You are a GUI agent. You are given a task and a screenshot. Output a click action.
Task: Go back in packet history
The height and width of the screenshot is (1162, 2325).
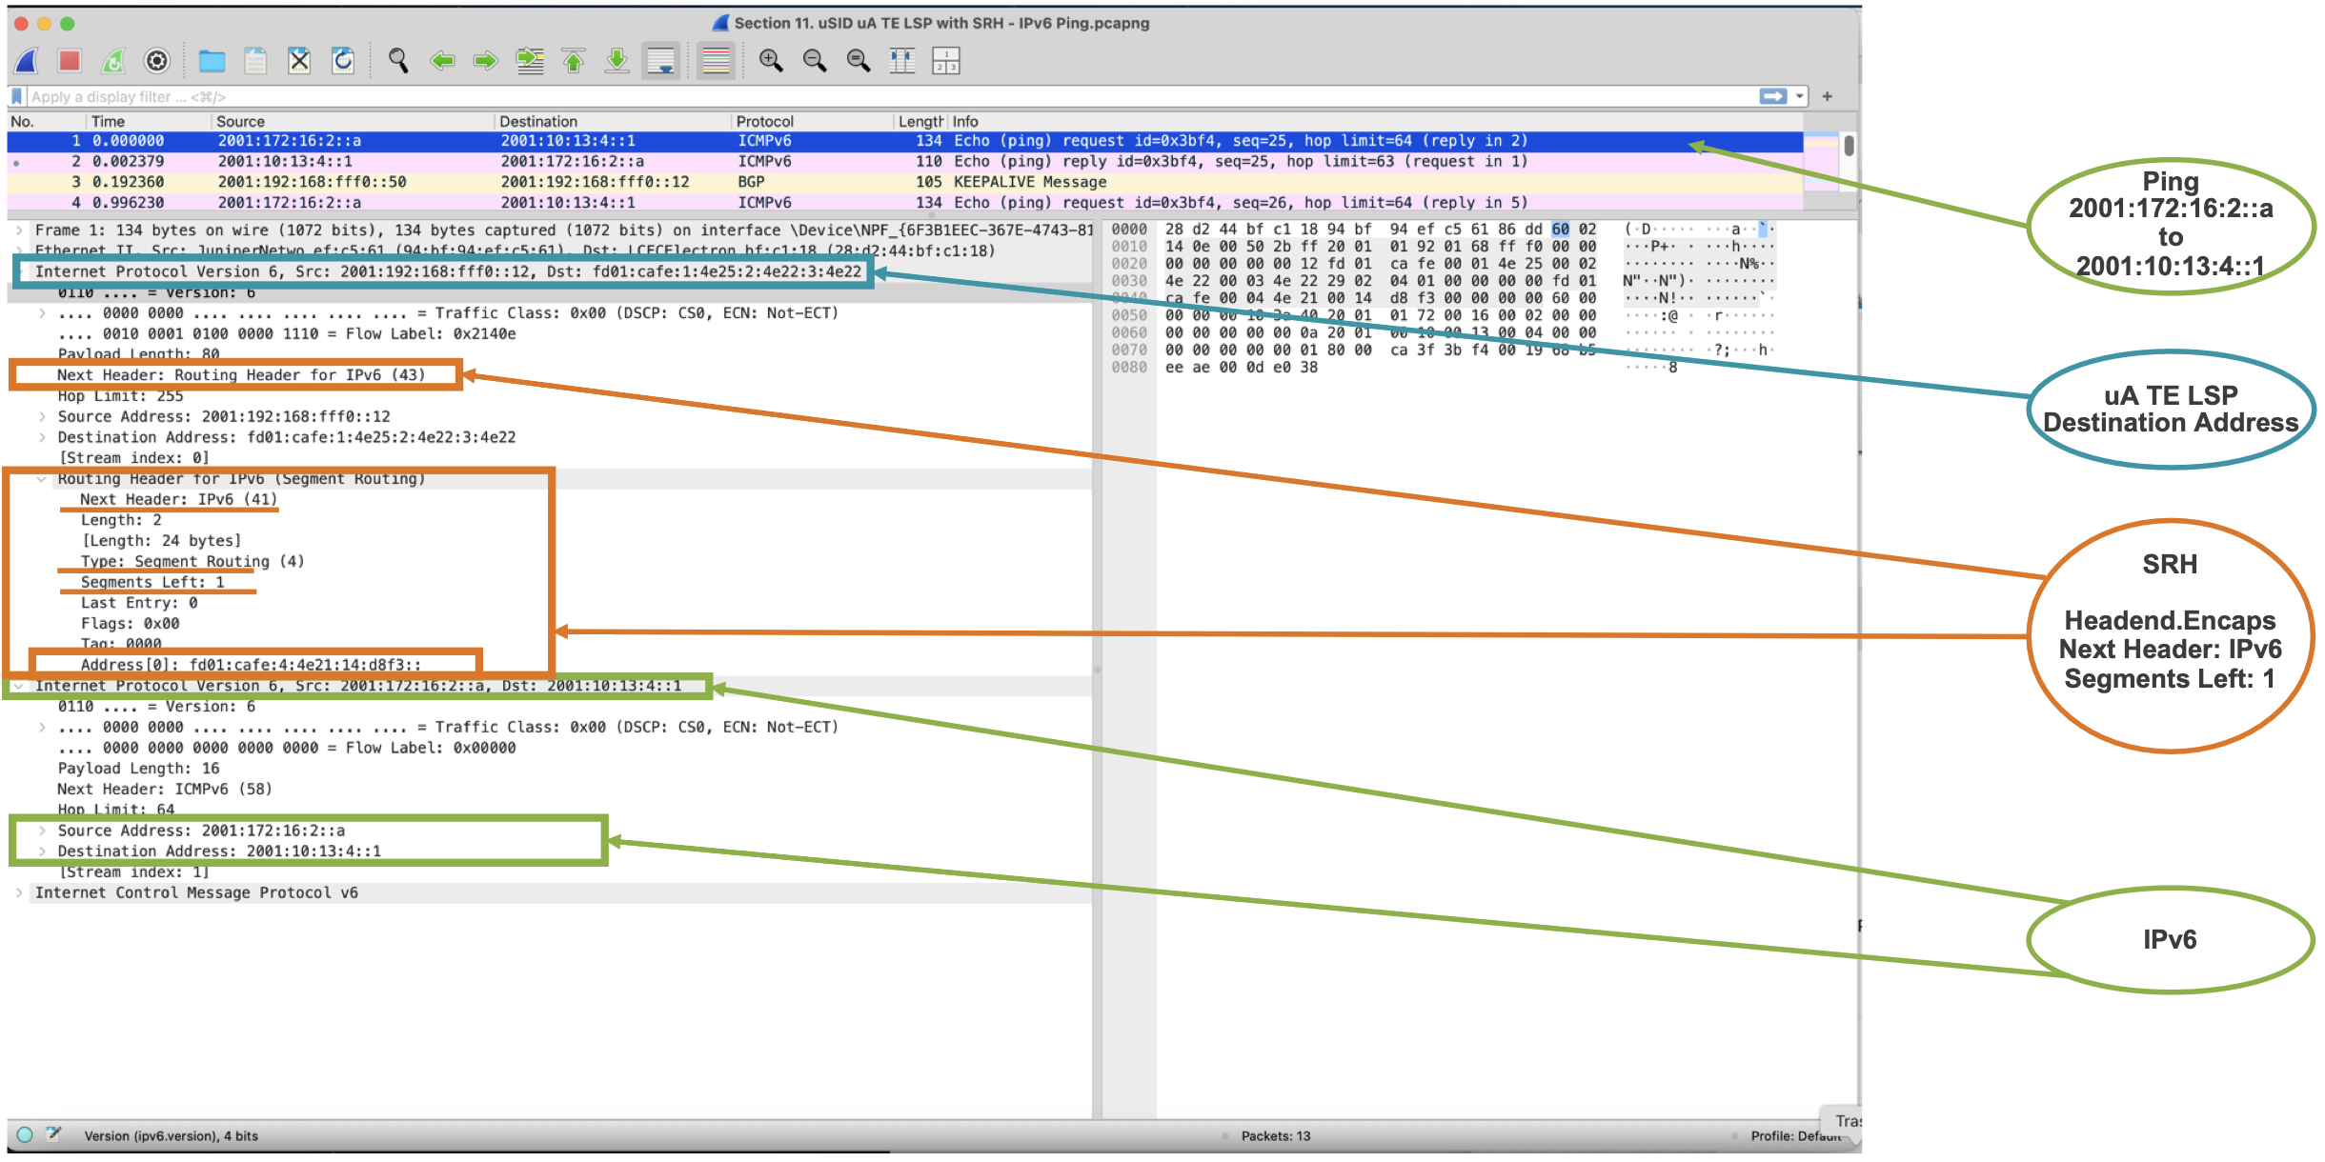(x=442, y=61)
